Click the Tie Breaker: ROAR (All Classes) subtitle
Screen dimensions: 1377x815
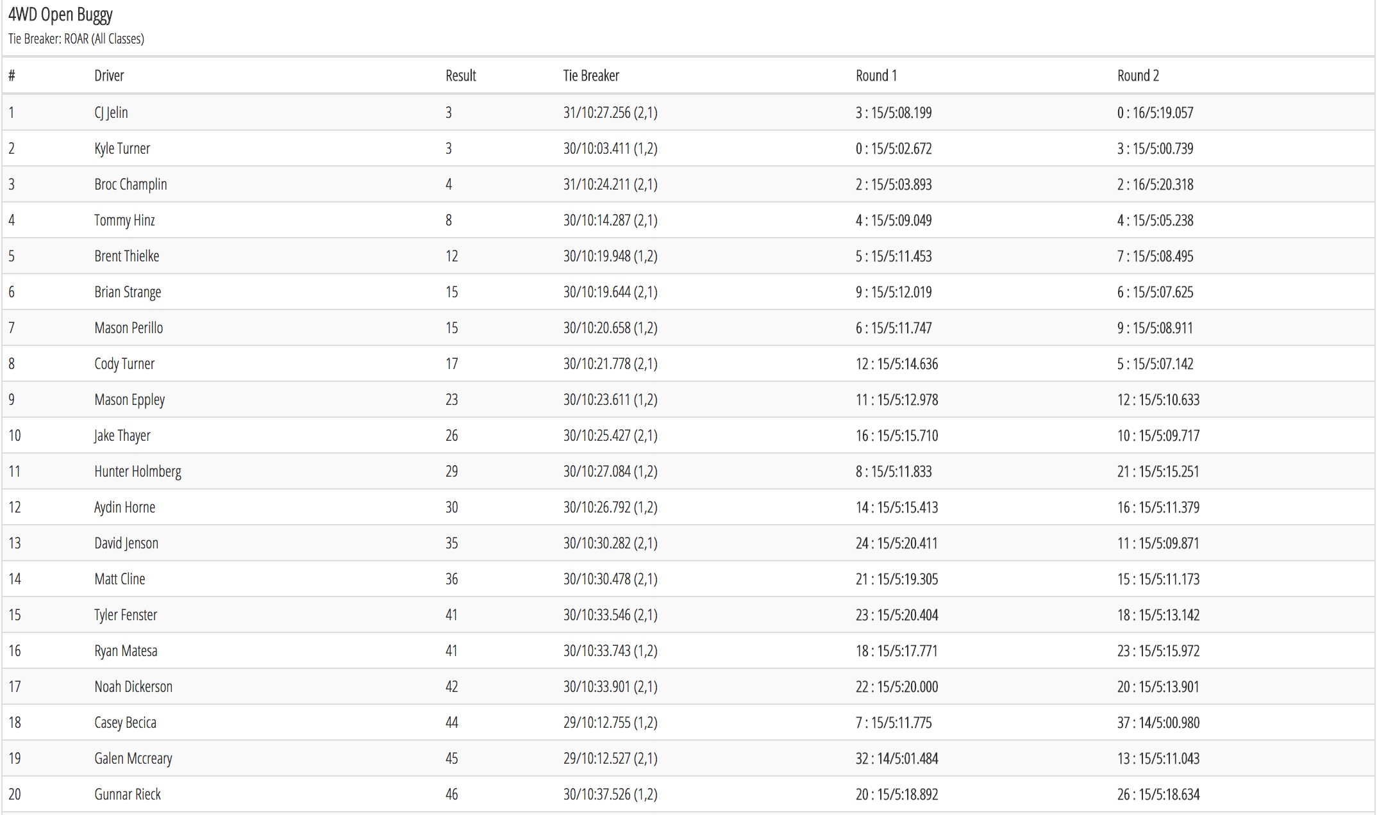[76, 39]
